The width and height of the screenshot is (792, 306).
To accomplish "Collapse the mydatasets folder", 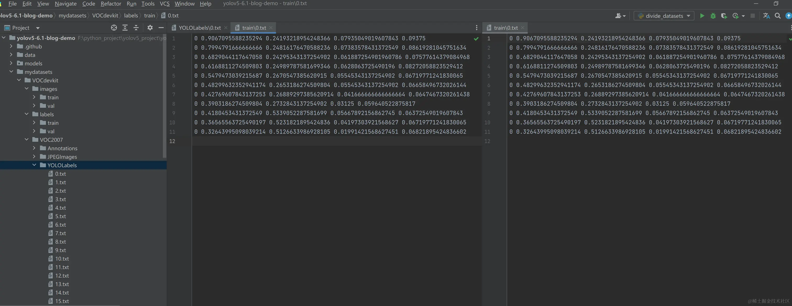I will pyautogui.click(x=11, y=72).
